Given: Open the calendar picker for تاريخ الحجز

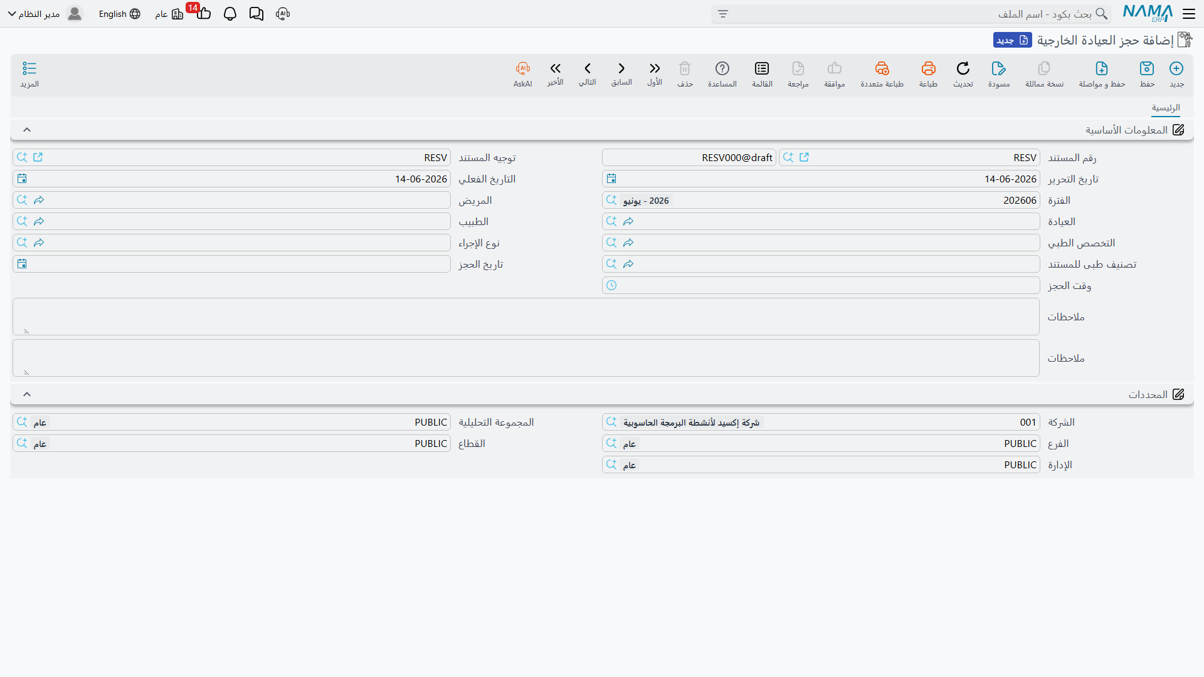Looking at the screenshot, I should tap(22, 264).
